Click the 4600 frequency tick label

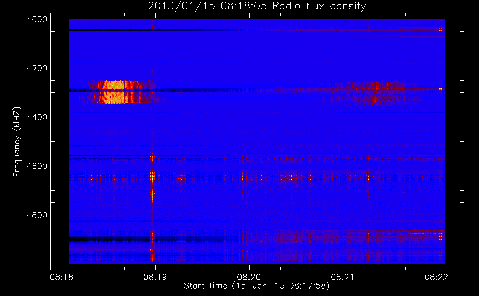[37, 166]
